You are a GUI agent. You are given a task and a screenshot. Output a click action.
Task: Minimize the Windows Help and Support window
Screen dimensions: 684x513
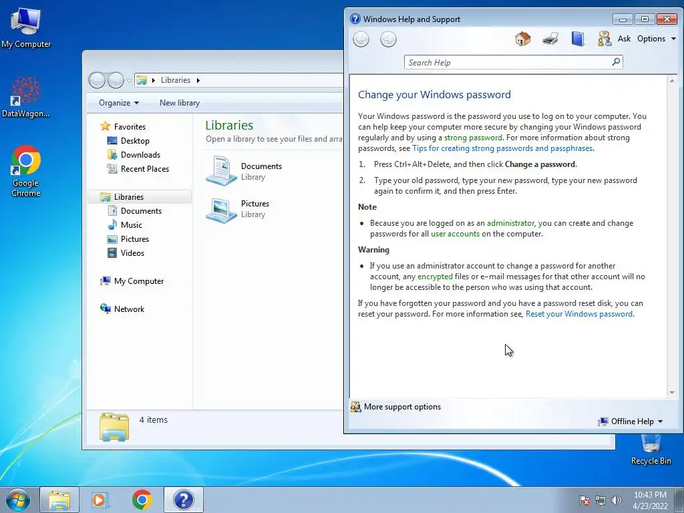pyautogui.click(x=623, y=19)
